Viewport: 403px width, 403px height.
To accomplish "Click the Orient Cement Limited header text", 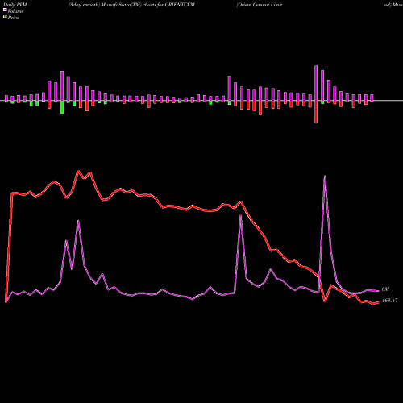I will (x=260, y=5).
